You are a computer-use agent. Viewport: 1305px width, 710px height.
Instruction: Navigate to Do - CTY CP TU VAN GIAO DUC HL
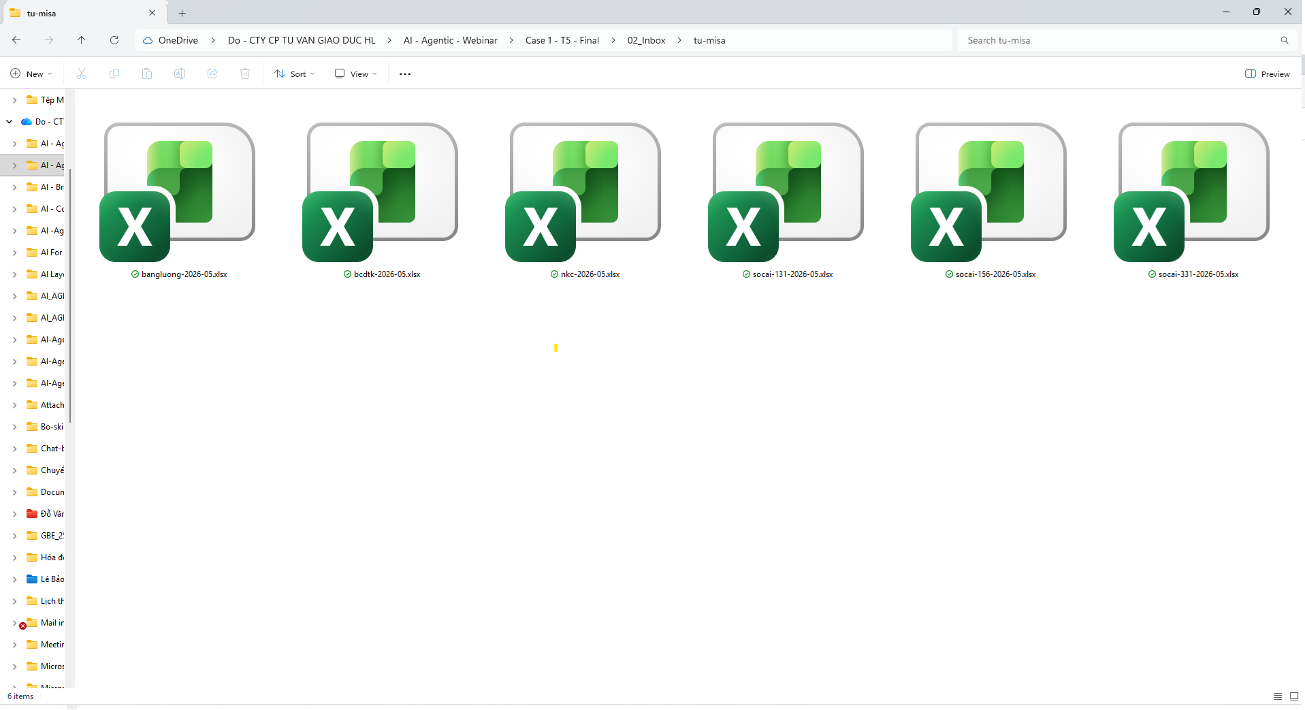coord(302,40)
